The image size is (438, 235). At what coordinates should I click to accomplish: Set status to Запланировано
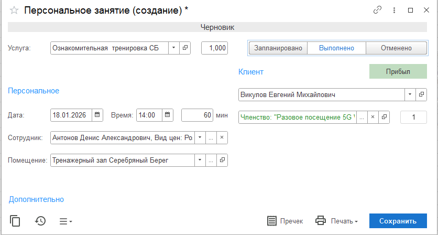click(278, 48)
